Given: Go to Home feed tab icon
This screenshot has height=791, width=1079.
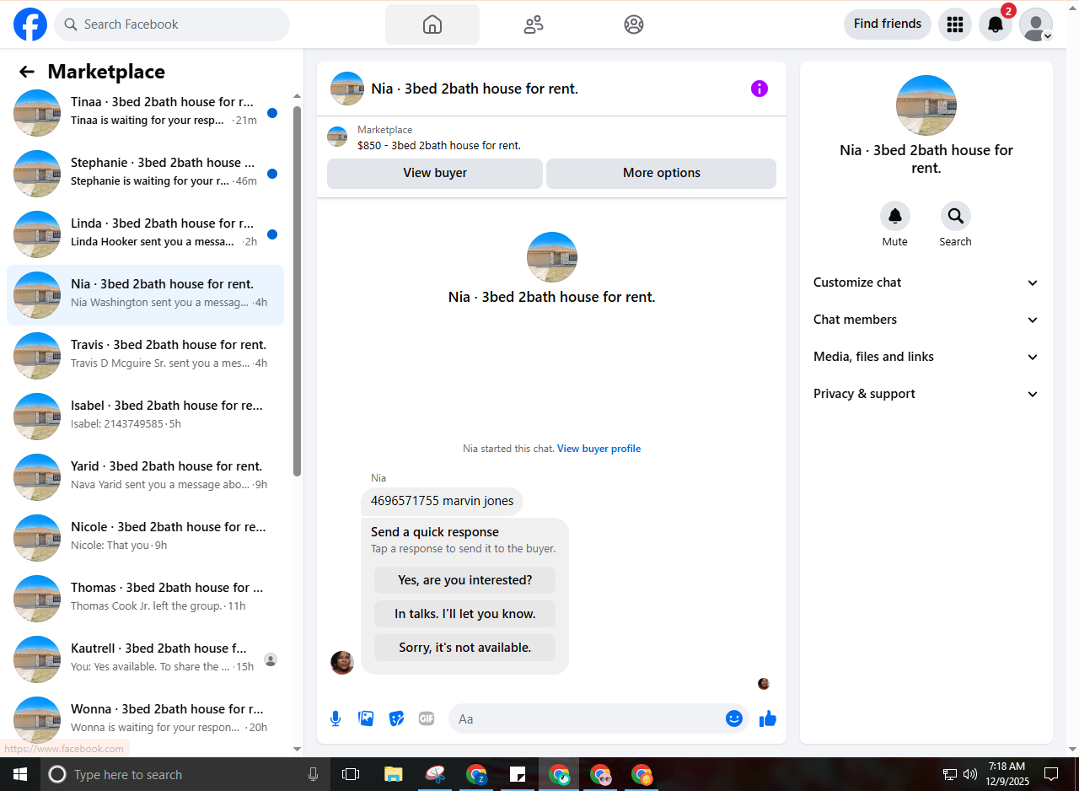Looking at the screenshot, I should pyautogui.click(x=432, y=24).
